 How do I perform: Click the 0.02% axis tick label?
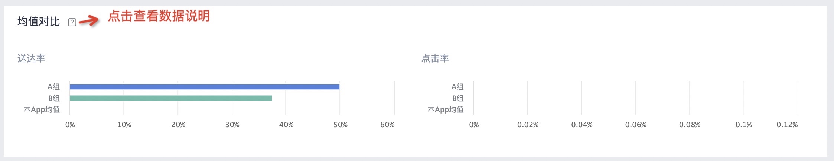[528, 125]
